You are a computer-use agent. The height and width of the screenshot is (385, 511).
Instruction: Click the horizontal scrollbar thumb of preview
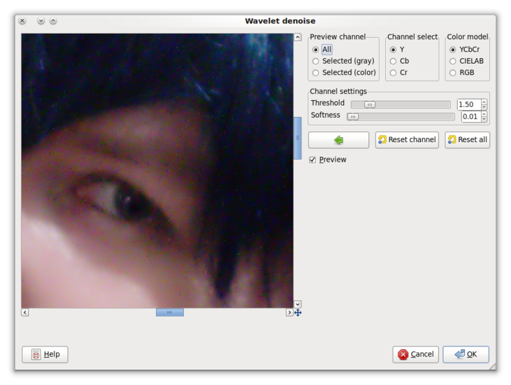(x=170, y=312)
